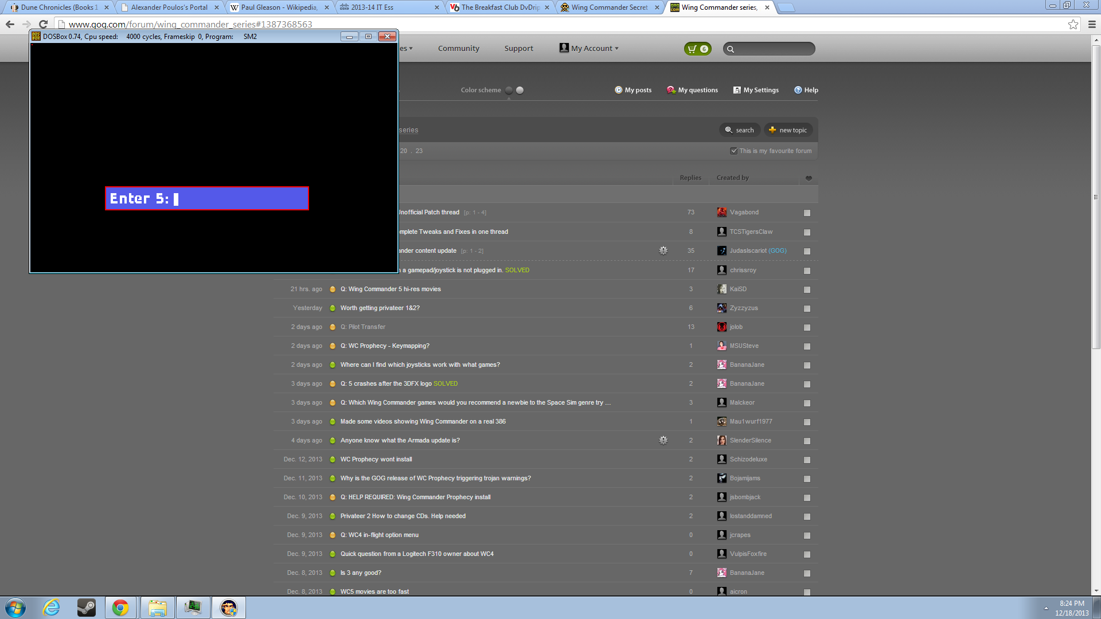Open the Community menu
Image resolution: width=1101 pixels, height=619 pixels.
pyautogui.click(x=458, y=48)
